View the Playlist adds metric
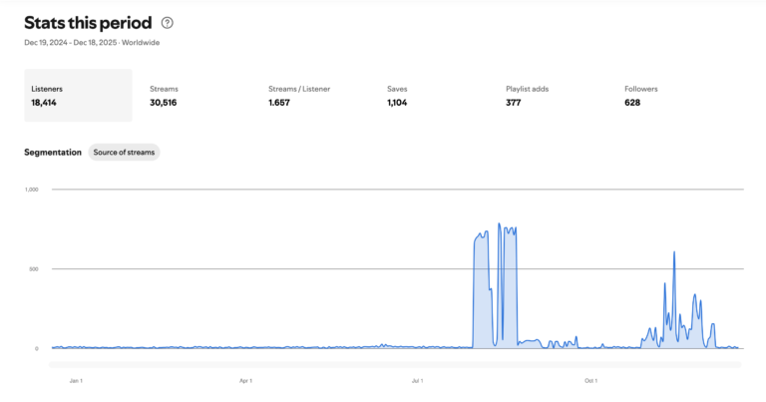 [527, 95]
